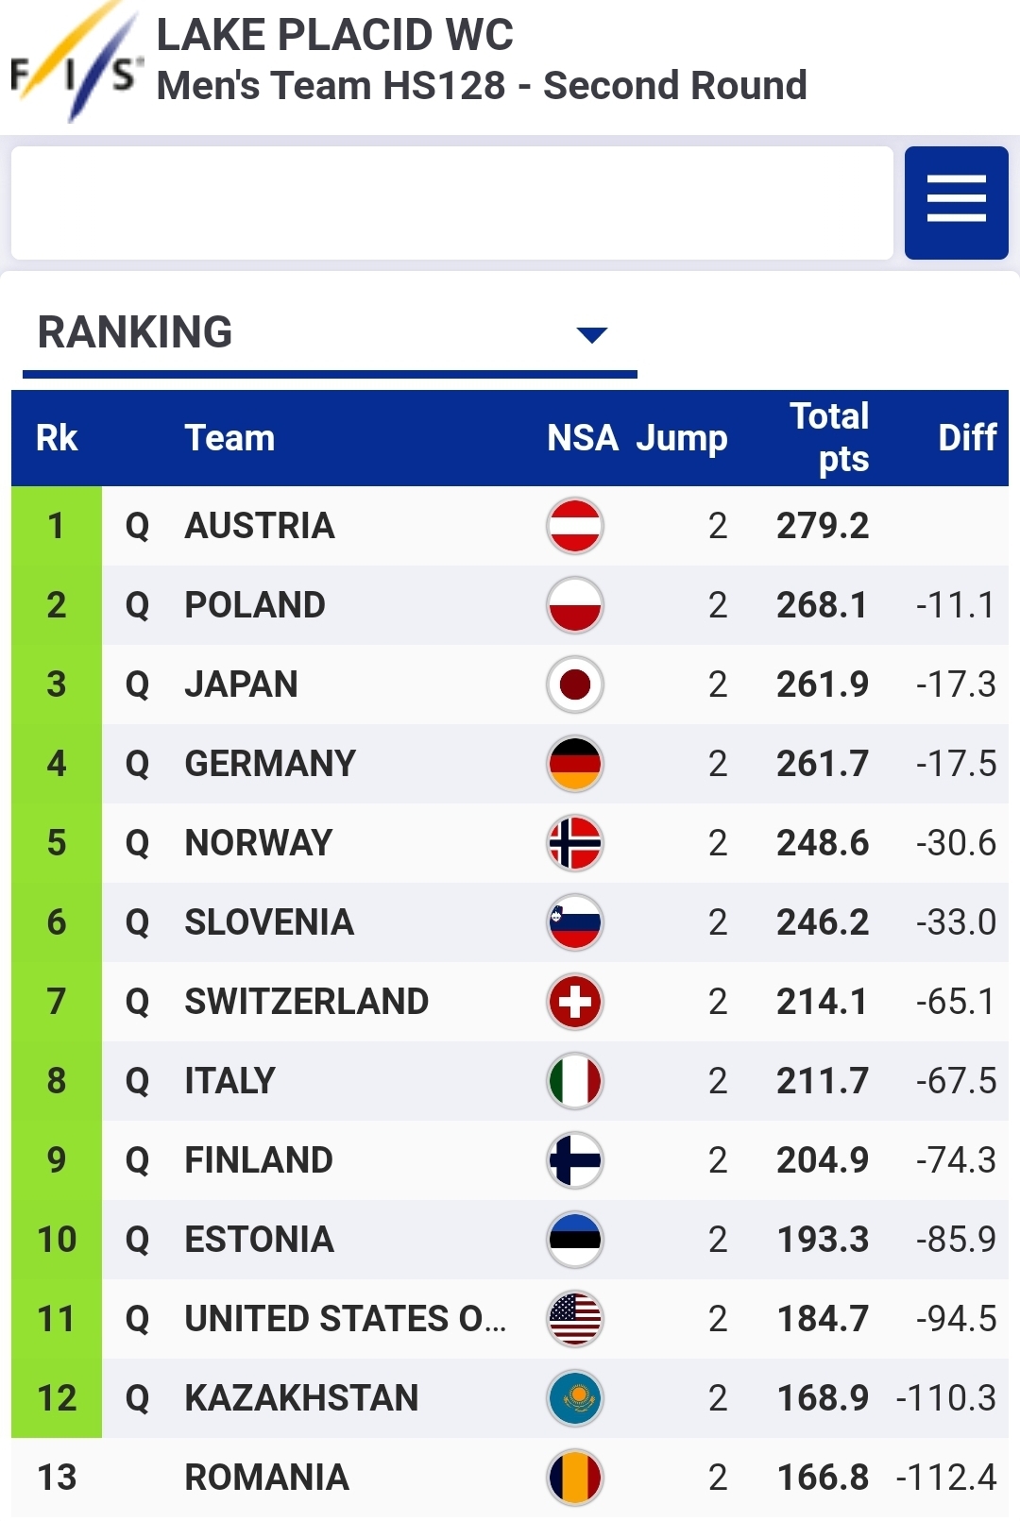Click the Diff column header

point(966,437)
